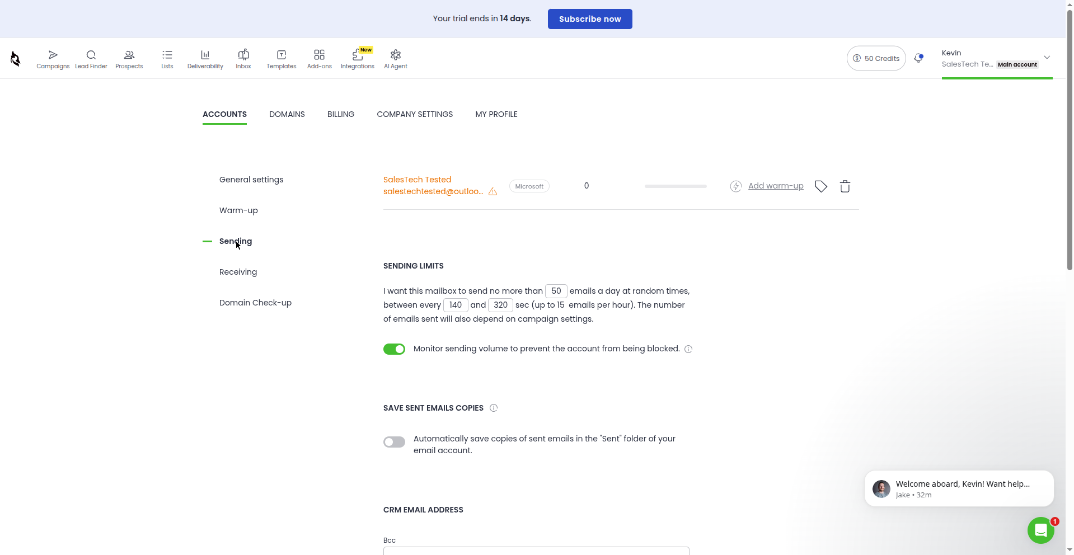Open Company Settings tab

click(415, 114)
